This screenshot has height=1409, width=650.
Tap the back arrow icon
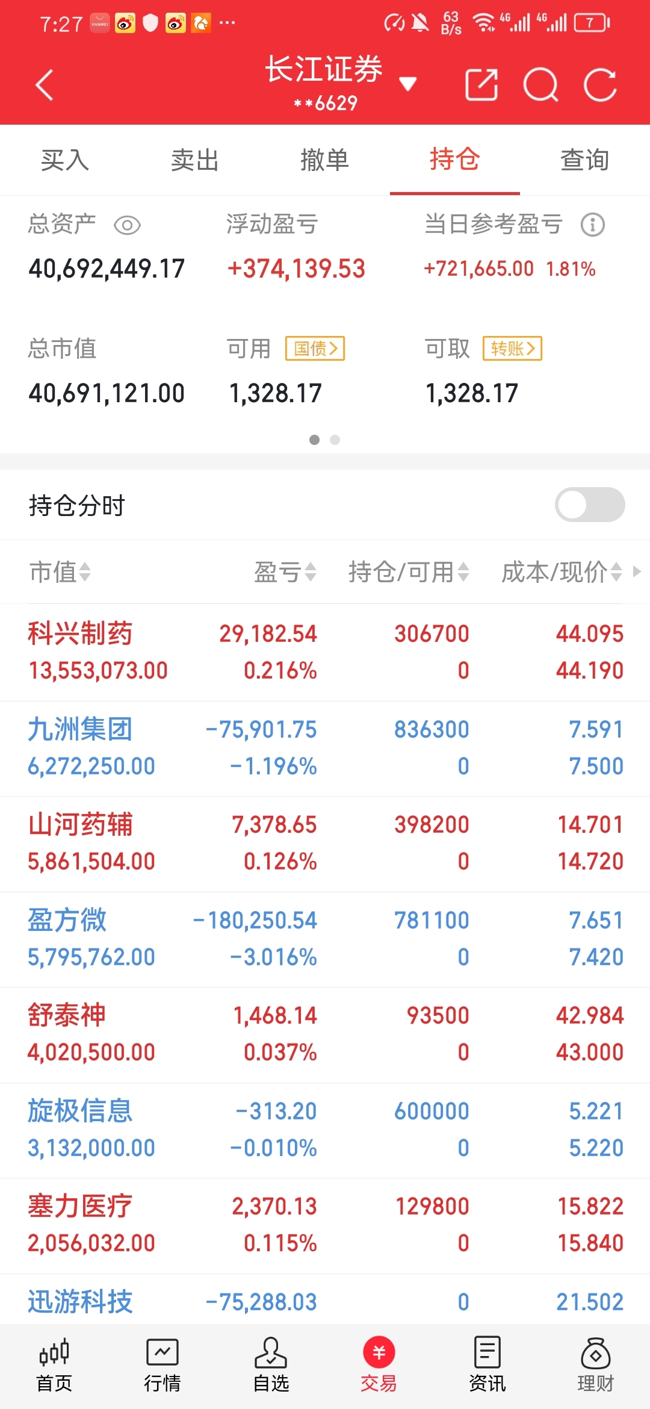tap(45, 85)
